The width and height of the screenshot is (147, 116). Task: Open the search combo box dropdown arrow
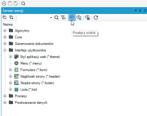tap(51, 18)
